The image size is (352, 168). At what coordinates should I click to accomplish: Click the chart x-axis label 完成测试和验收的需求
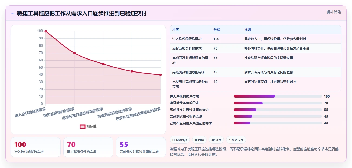(x=115, y=112)
